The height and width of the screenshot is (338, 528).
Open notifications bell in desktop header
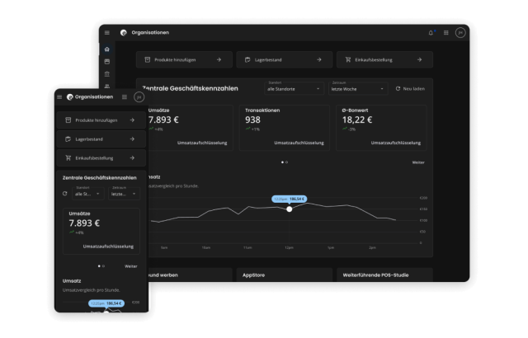(x=431, y=33)
